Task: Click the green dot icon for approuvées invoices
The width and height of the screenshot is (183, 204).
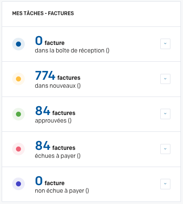Action: tap(18, 114)
